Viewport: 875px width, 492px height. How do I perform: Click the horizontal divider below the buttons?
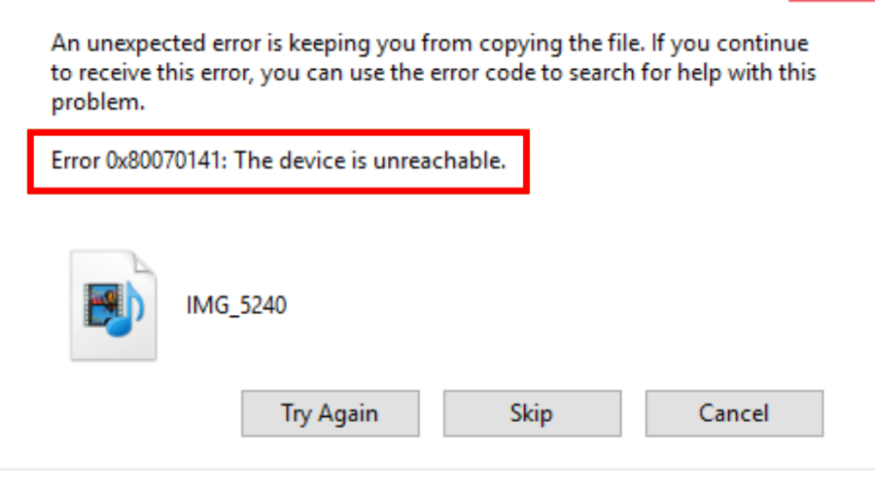pyautogui.click(x=437, y=471)
